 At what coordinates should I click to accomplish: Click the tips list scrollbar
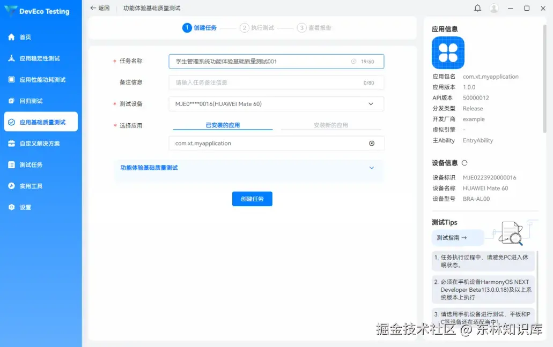[537, 287]
